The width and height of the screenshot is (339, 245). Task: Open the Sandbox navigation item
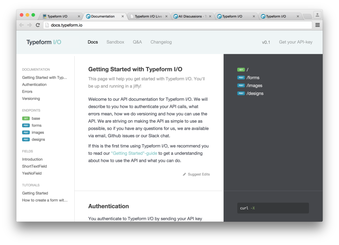pyautogui.click(x=115, y=42)
